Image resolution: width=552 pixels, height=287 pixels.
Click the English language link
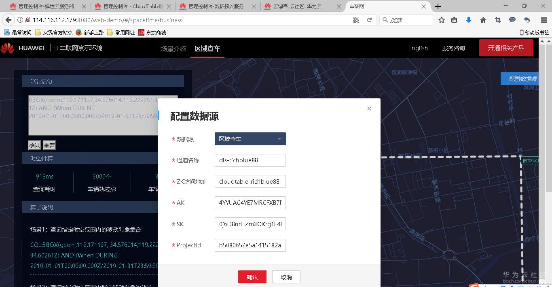pos(418,48)
